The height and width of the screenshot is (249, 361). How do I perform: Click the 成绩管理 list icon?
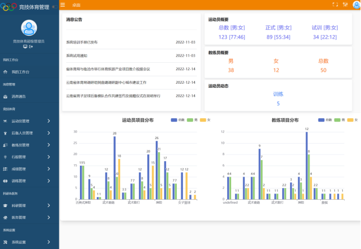5,169
